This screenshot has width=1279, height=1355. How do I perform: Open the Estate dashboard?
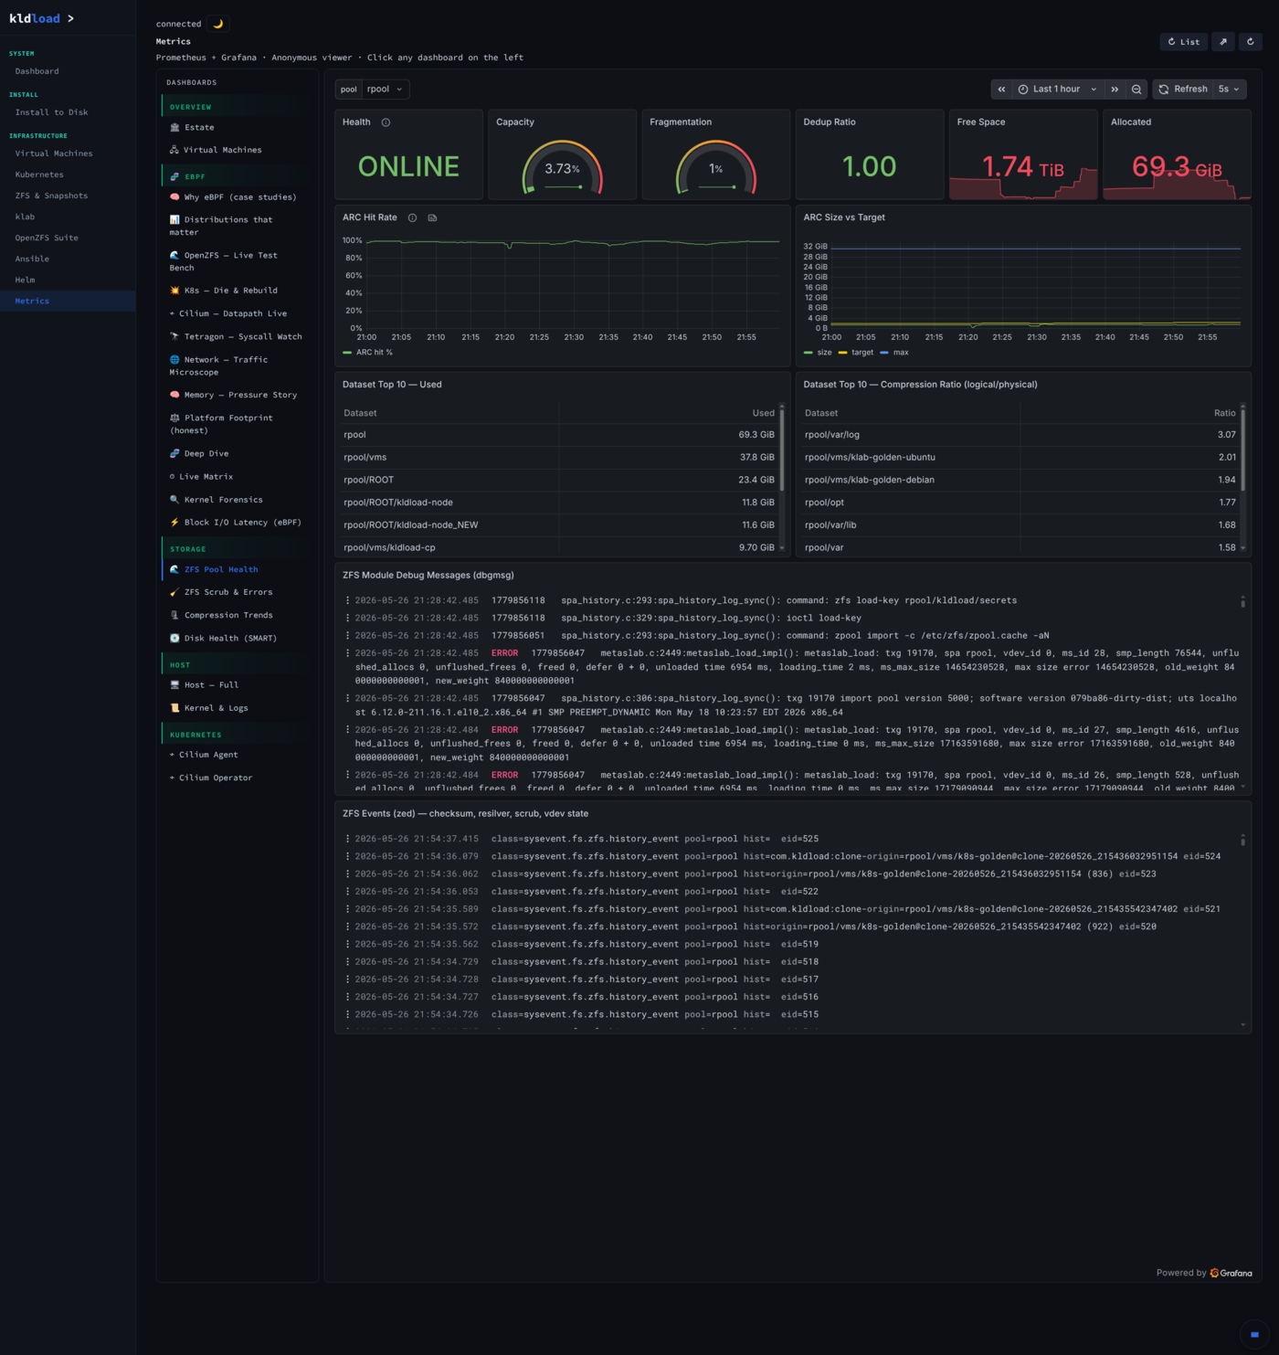point(237,127)
